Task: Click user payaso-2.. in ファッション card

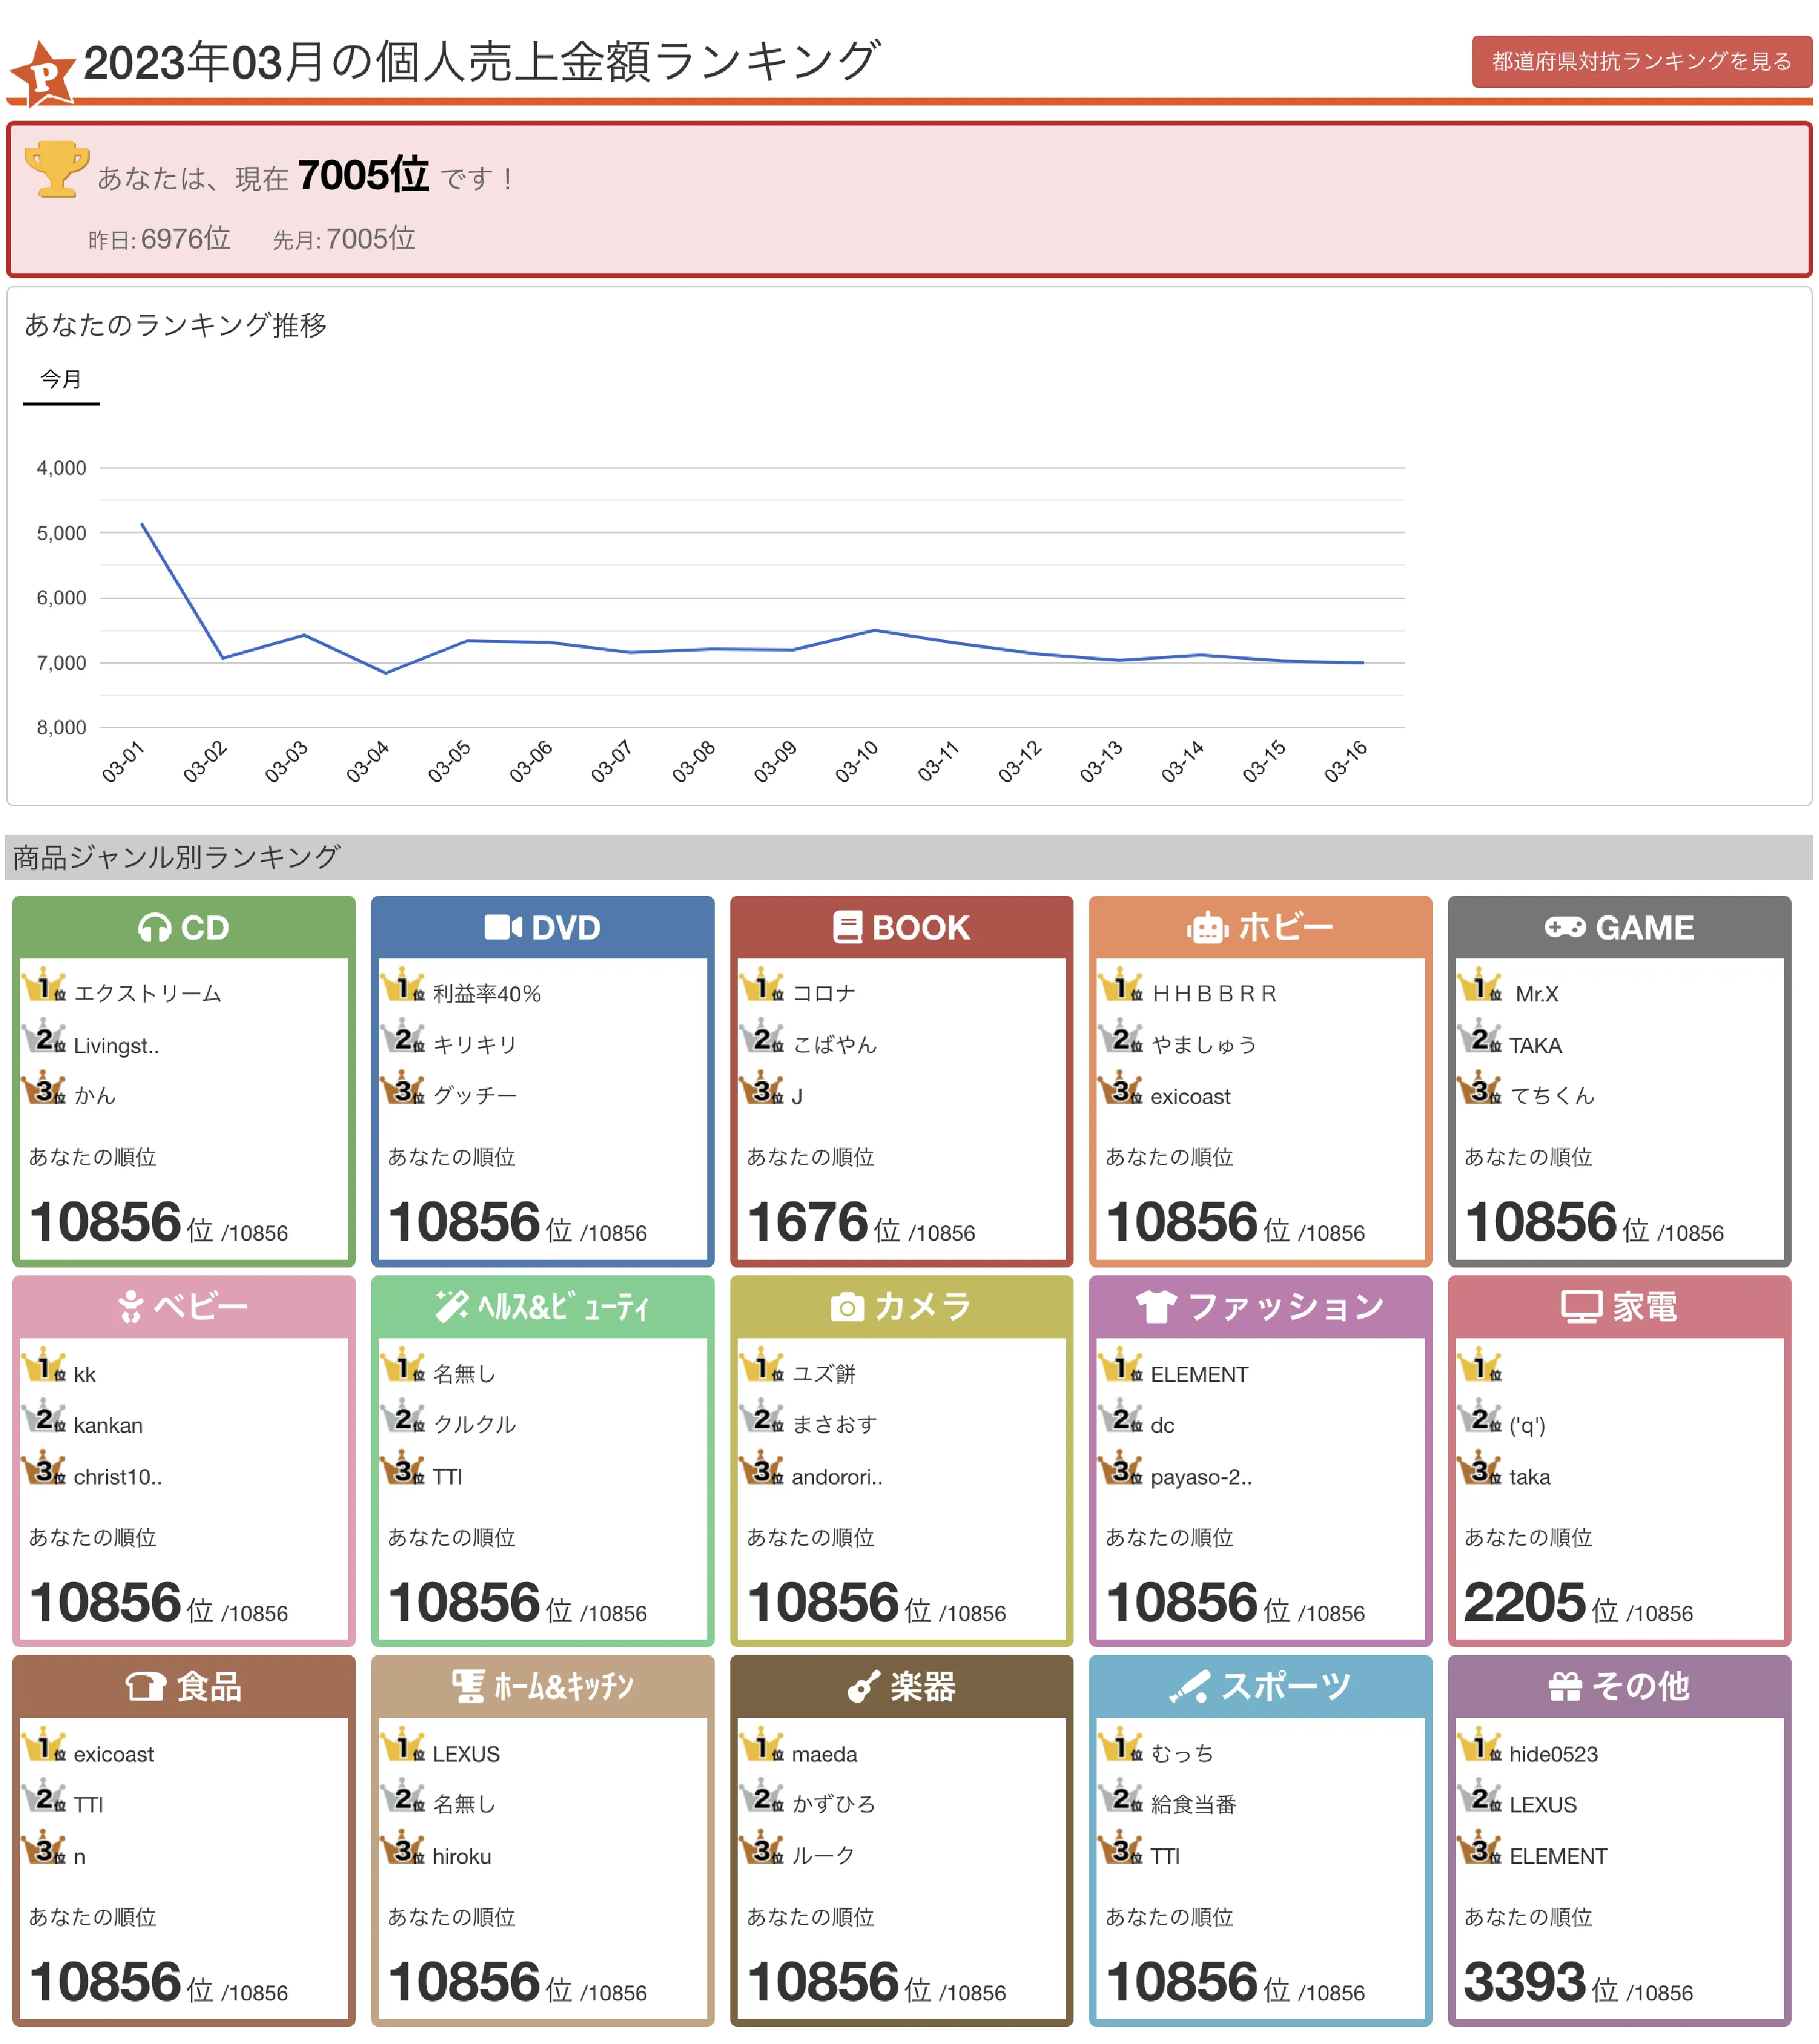Action: tap(1201, 1476)
